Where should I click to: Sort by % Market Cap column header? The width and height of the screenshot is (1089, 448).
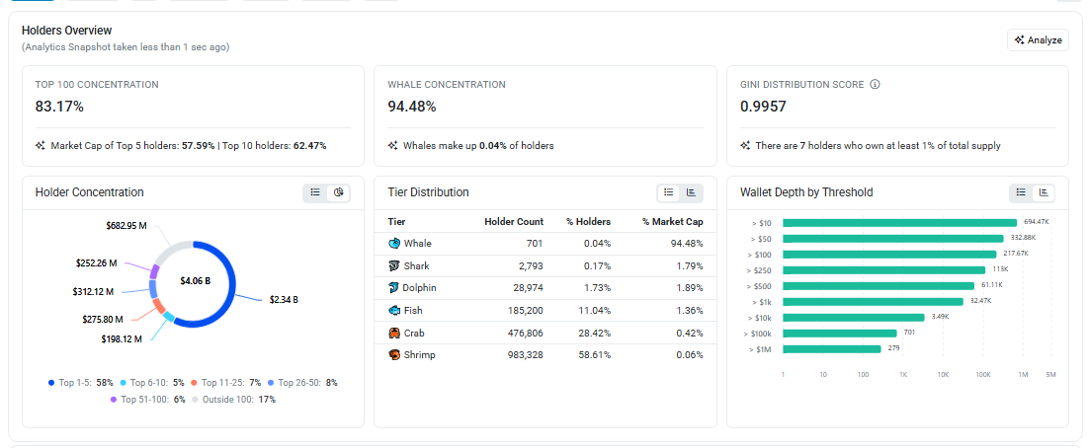[x=672, y=222]
